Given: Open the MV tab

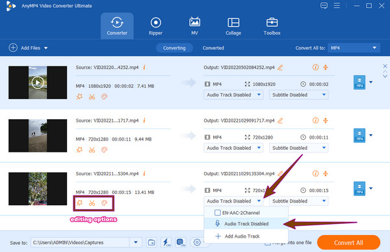Looking at the screenshot, I should click(194, 26).
